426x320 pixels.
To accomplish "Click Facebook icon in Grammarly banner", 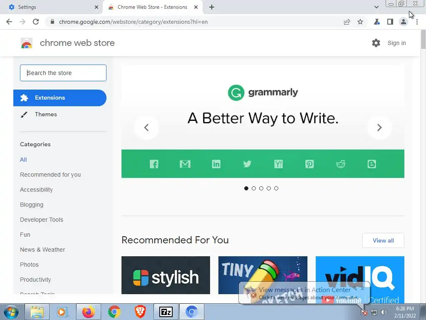I will pyautogui.click(x=154, y=164).
